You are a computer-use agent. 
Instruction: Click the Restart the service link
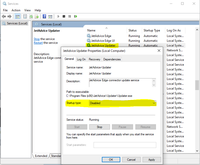[38, 43]
